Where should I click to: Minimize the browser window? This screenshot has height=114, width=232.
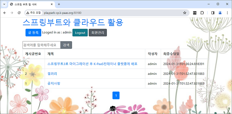[209, 4]
